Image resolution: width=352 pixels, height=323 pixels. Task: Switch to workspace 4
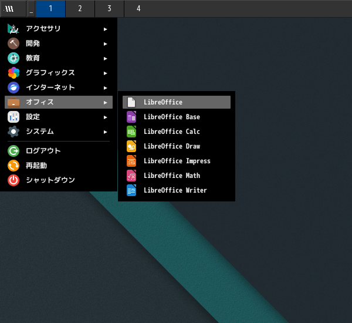tap(138, 9)
